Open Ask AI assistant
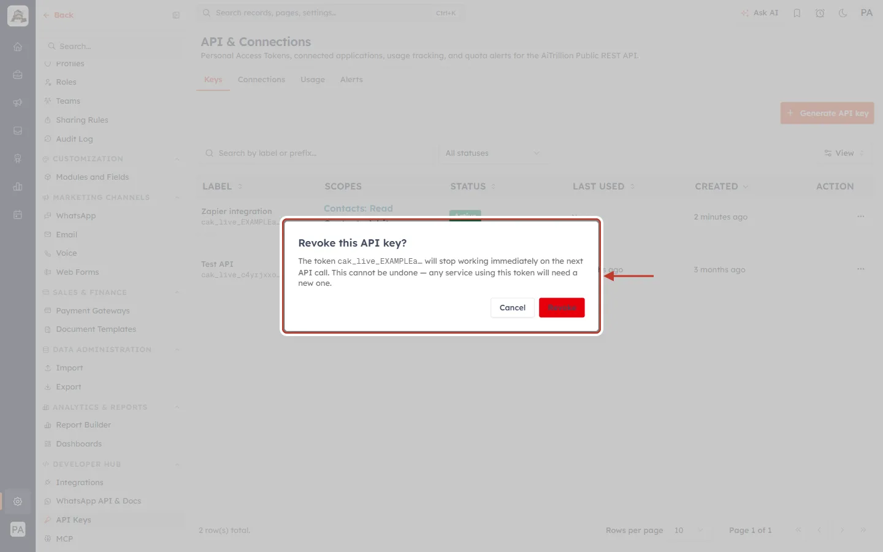 click(760, 13)
